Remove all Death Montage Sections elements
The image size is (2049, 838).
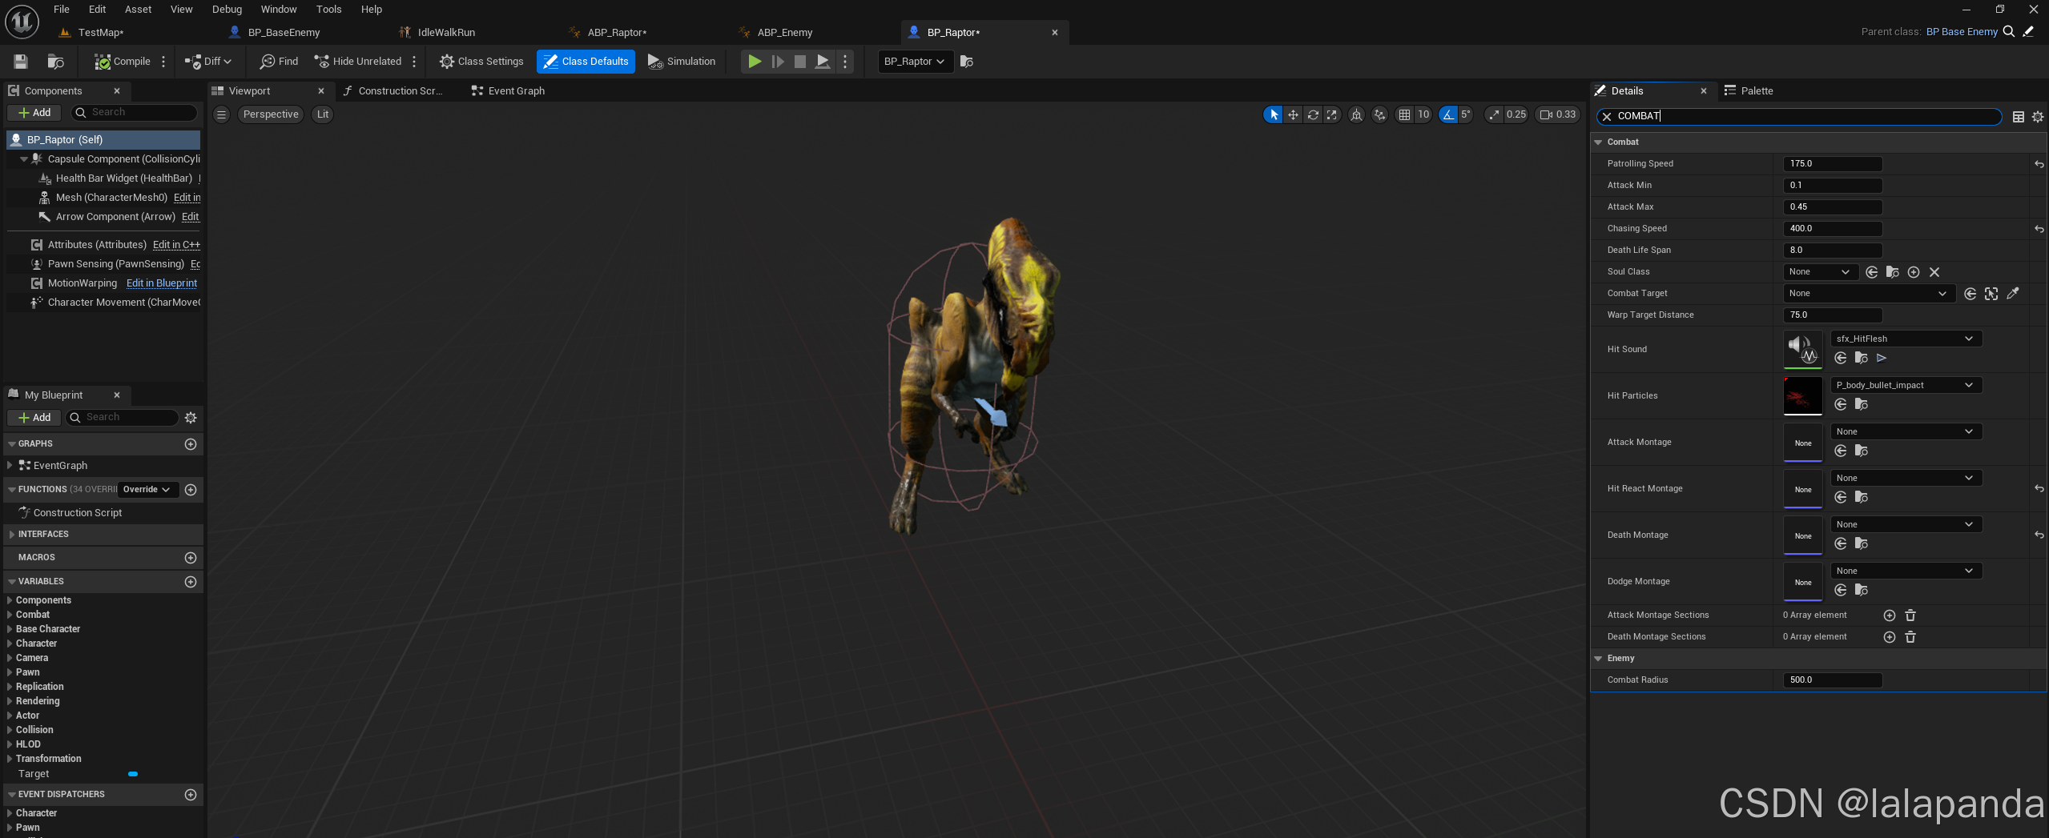coord(1910,637)
